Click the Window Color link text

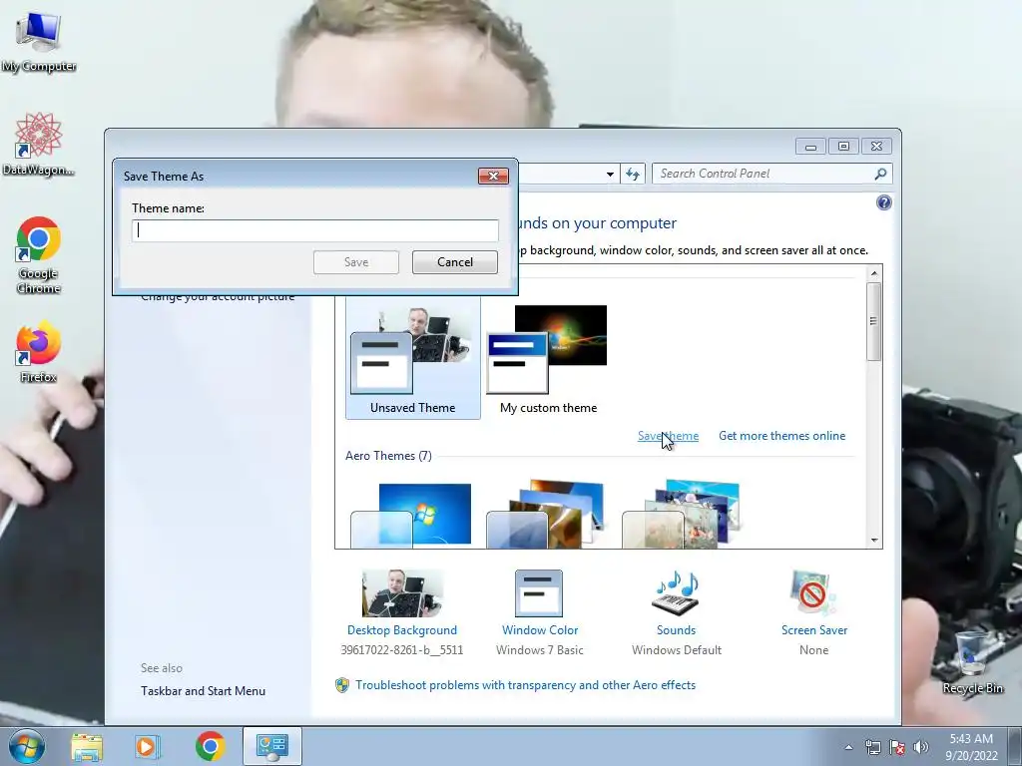[x=540, y=630]
